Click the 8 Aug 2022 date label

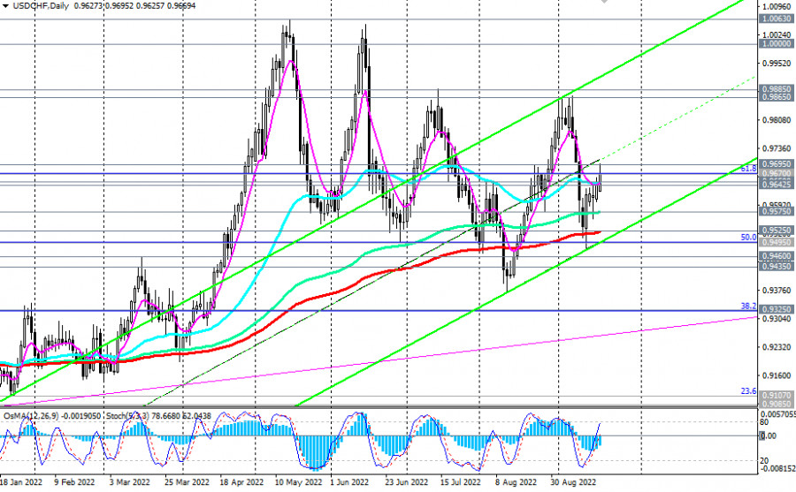[514, 485]
